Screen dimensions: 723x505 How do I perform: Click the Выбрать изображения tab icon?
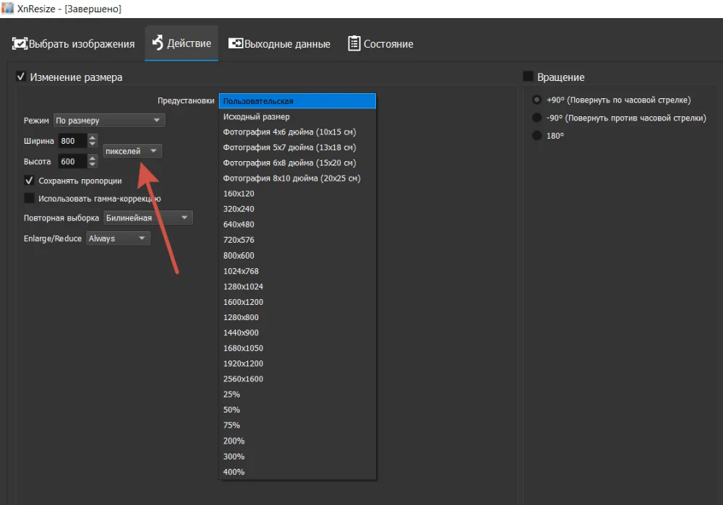[x=20, y=44]
